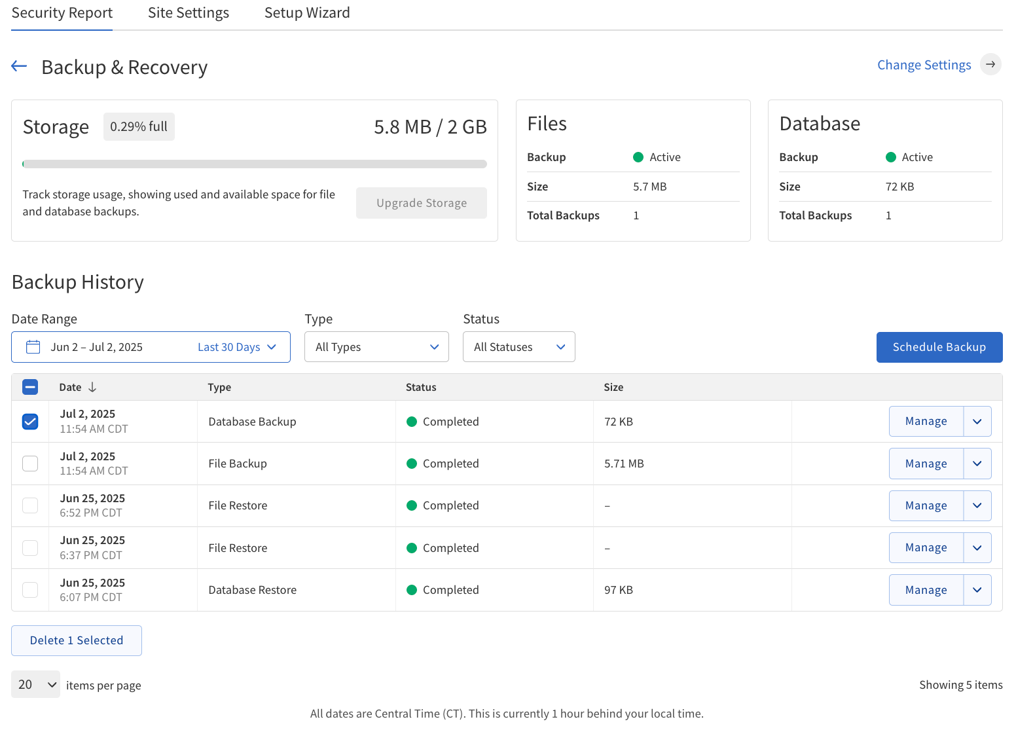This screenshot has width=1016, height=732.
Task: Open the All Statuses dropdown
Action: click(x=519, y=347)
